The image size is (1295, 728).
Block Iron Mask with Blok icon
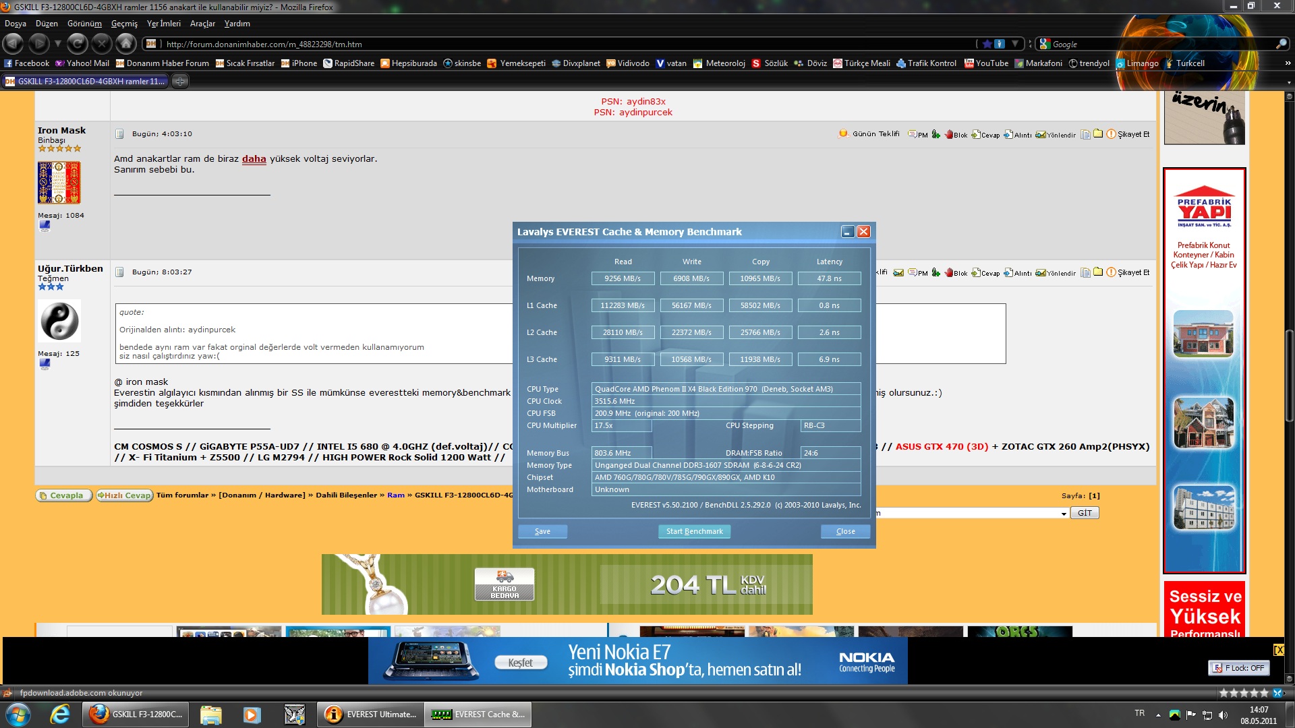tap(956, 134)
